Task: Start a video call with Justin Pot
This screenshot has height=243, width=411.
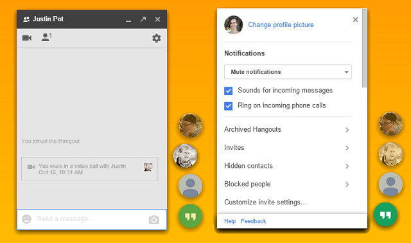Action: [x=27, y=38]
